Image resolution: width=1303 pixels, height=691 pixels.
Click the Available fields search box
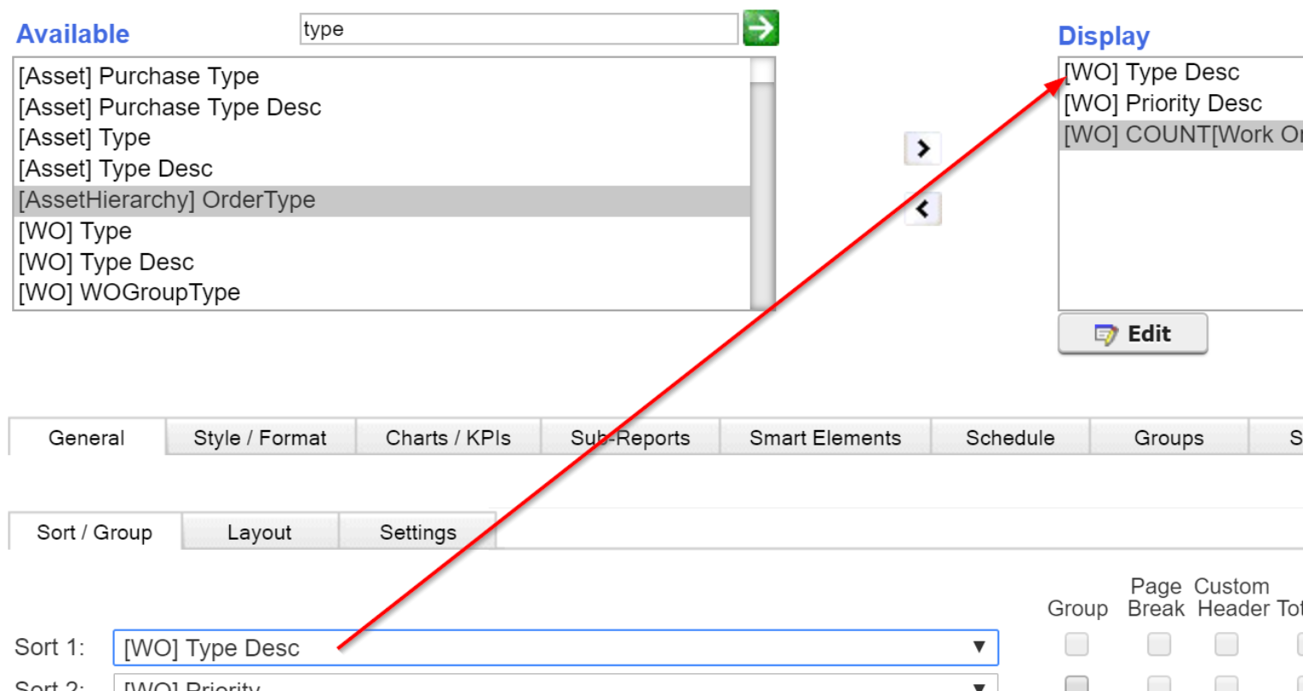[518, 29]
